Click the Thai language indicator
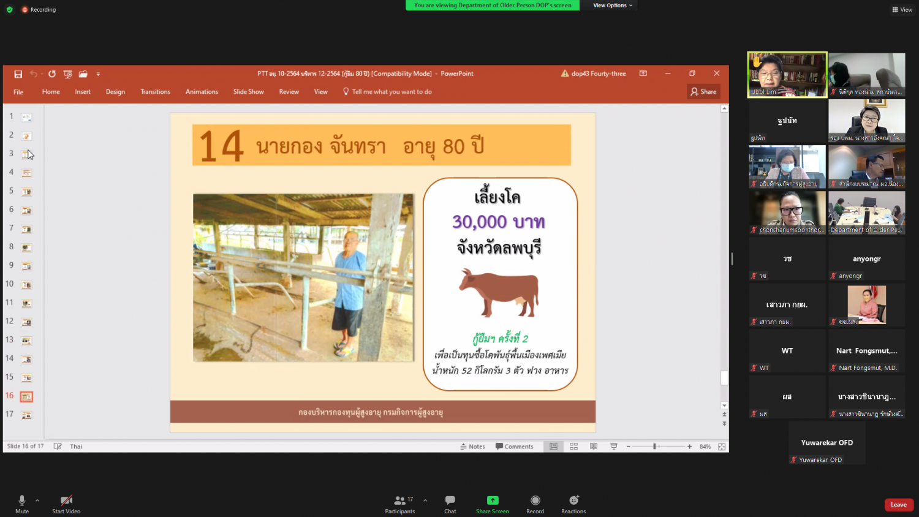 point(76,447)
